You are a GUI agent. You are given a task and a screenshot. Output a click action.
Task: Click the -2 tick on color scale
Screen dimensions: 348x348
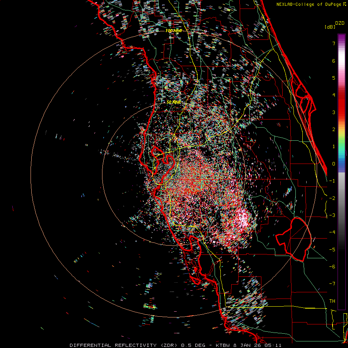coord(332,198)
